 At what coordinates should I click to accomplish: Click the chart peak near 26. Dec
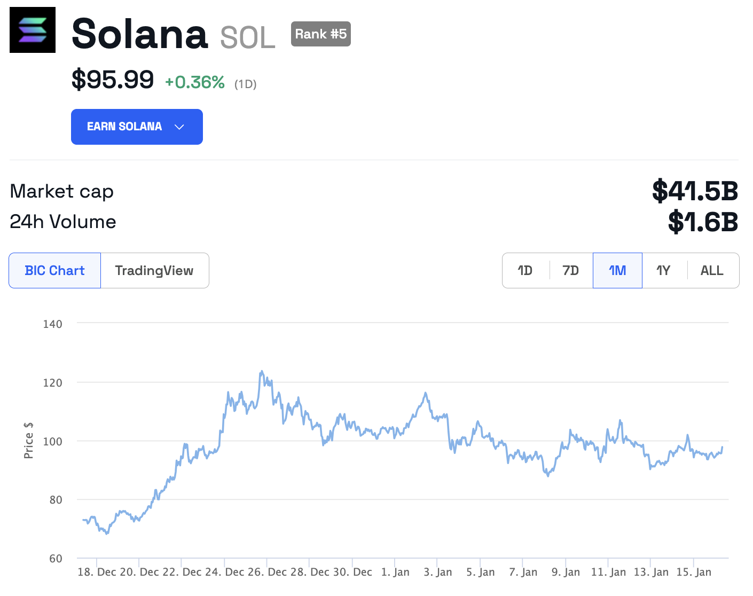coord(261,372)
